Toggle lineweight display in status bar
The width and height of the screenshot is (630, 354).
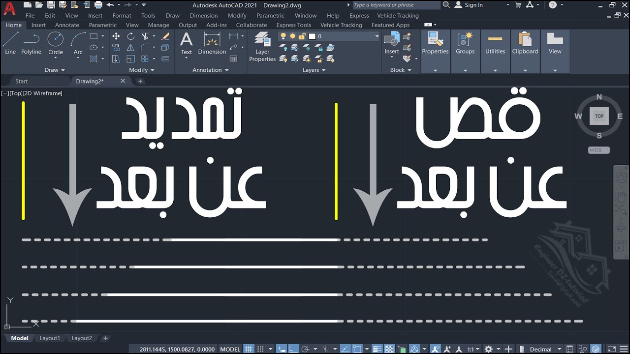coord(378,349)
